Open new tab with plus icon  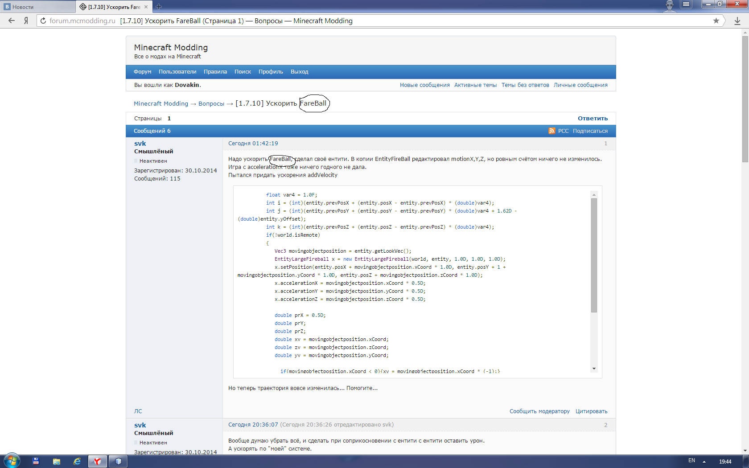point(159,7)
